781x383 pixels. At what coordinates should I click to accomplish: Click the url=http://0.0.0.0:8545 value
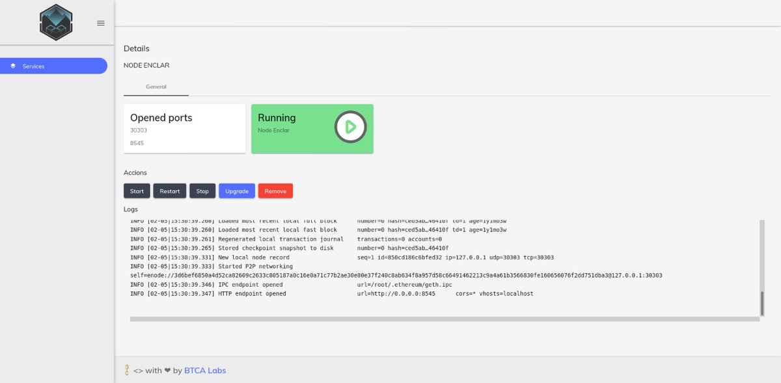pos(396,294)
